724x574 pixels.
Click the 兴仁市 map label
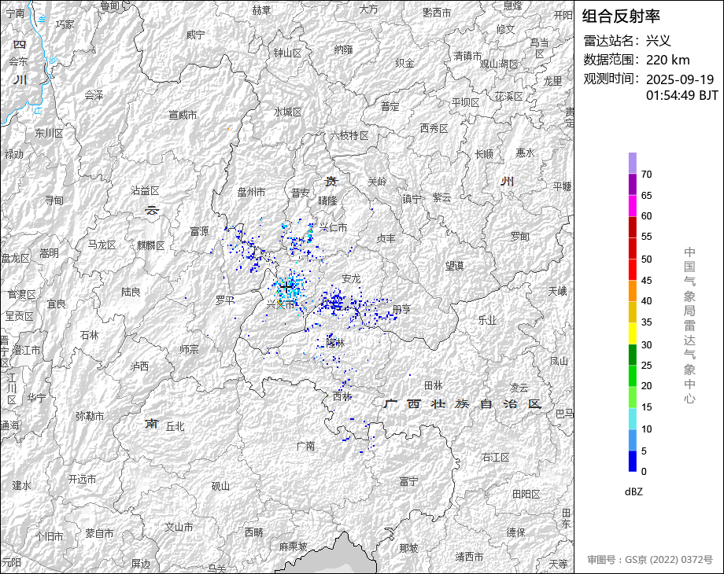(x=333, y=227)
